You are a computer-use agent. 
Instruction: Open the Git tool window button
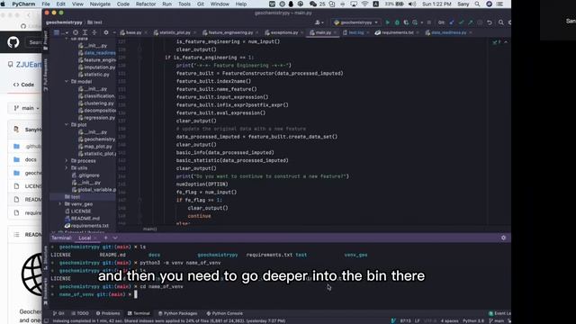pos(58,313)
